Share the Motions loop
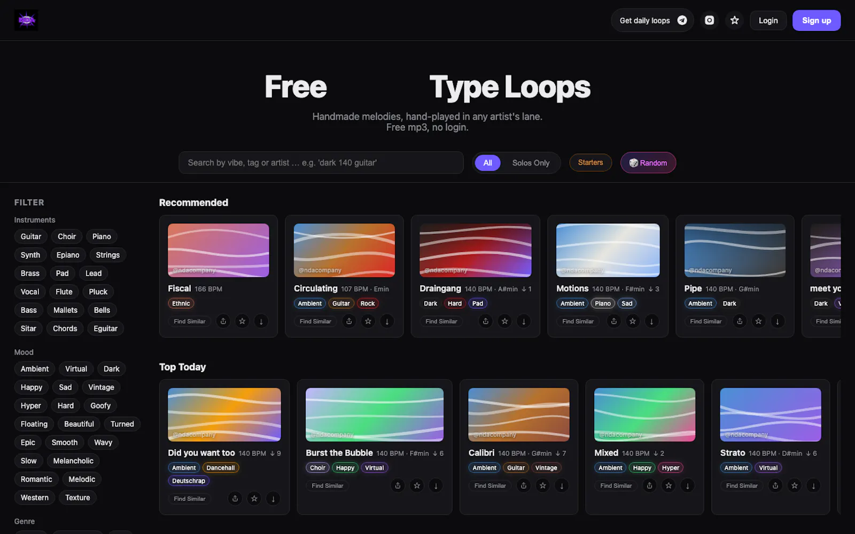Image resolution: width=855 pixels, height=534 pixels. pyautogui.click(x=614, y=321)
